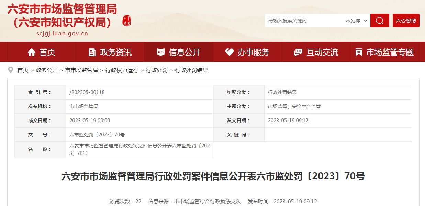
Task: Click the 发布时间：2023-05-19 09:12 text
Action: [x=282, y=202]
